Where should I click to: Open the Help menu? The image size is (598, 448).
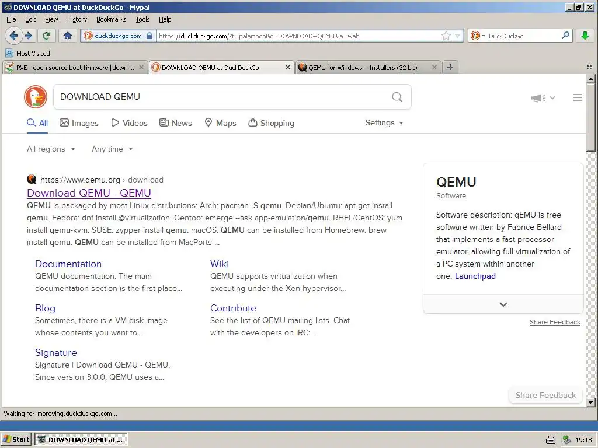pyautogui.click(x=165, y=19)
